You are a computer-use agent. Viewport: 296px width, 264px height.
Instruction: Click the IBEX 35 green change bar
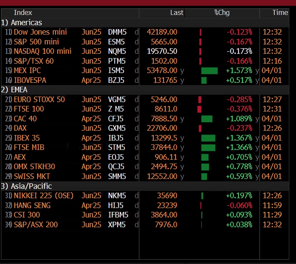pos(208,138)
